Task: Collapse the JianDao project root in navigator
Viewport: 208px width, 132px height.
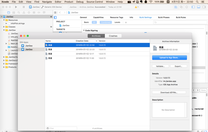Action: point(2,17)
